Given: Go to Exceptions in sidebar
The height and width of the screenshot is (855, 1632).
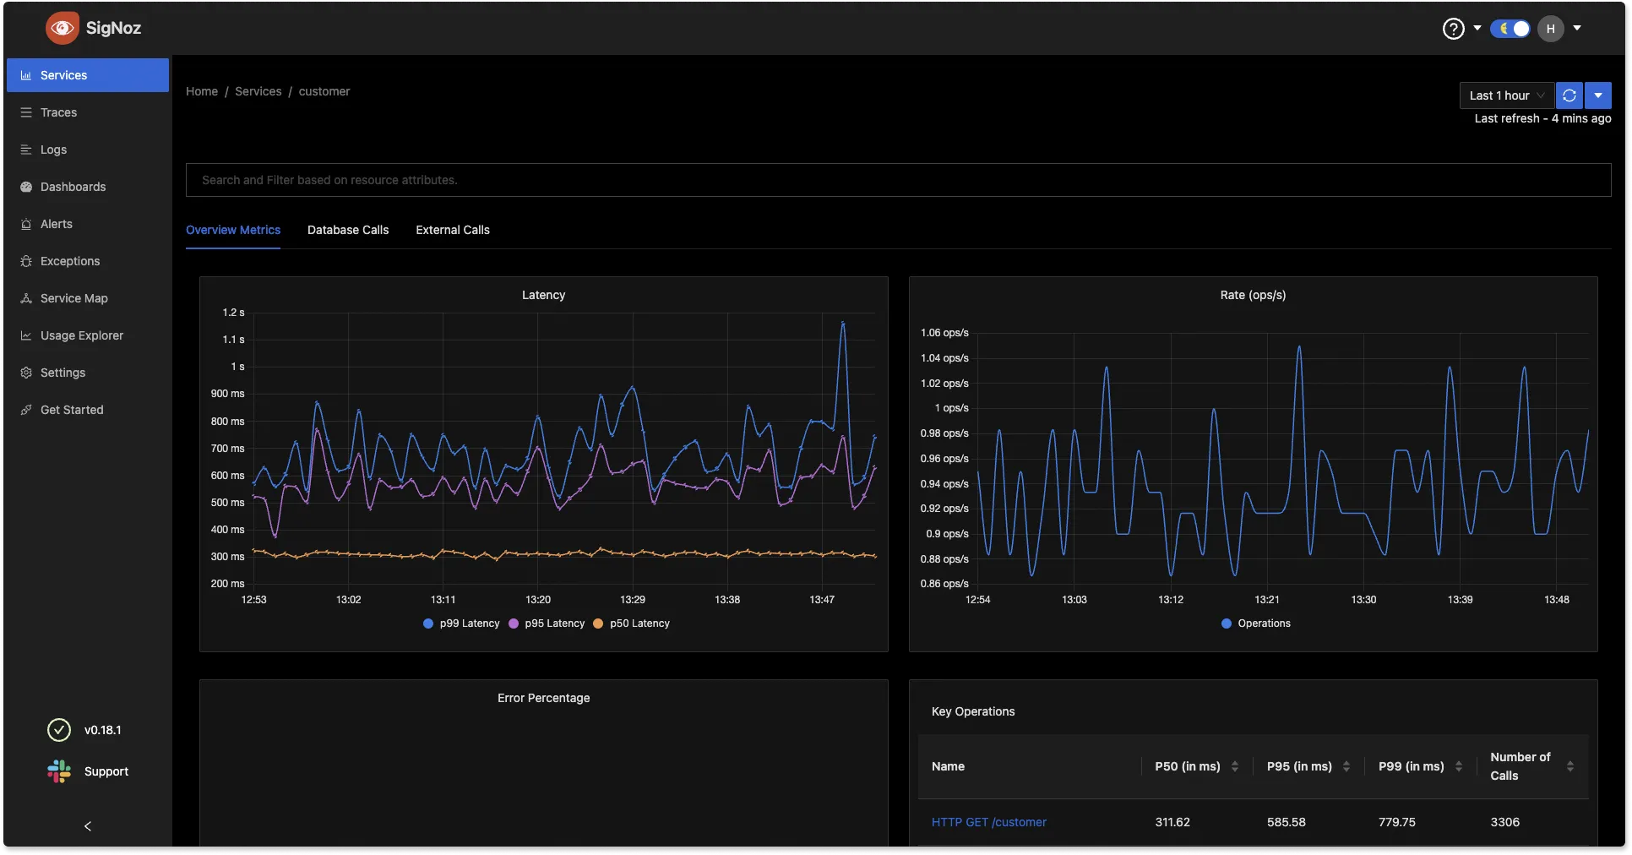Looking at the screenshot, I should [x=69, y=261].
